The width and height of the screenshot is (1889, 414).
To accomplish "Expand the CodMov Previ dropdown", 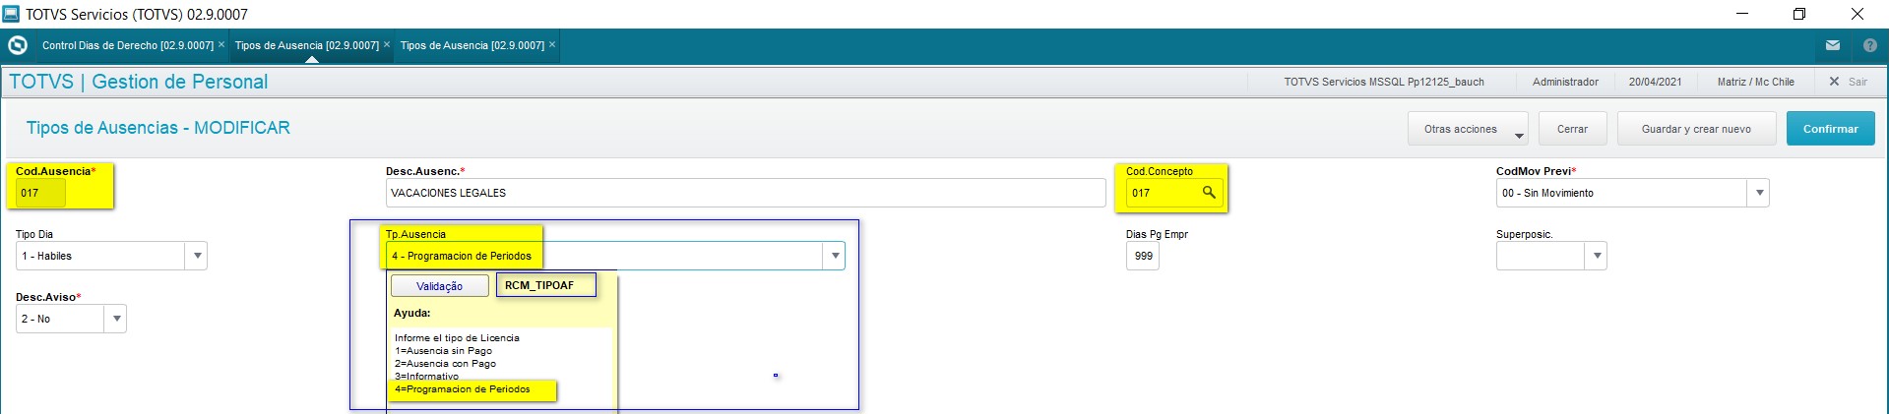I will (1759, 193).
